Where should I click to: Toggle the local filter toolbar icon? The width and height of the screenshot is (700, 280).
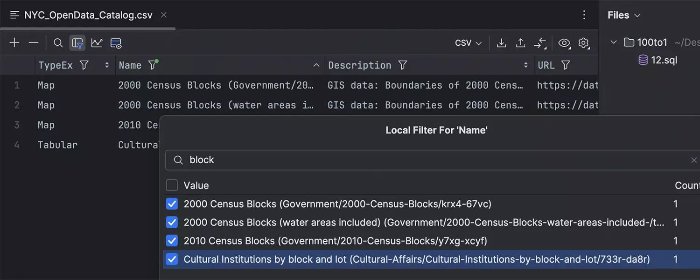tap(77, 43)
